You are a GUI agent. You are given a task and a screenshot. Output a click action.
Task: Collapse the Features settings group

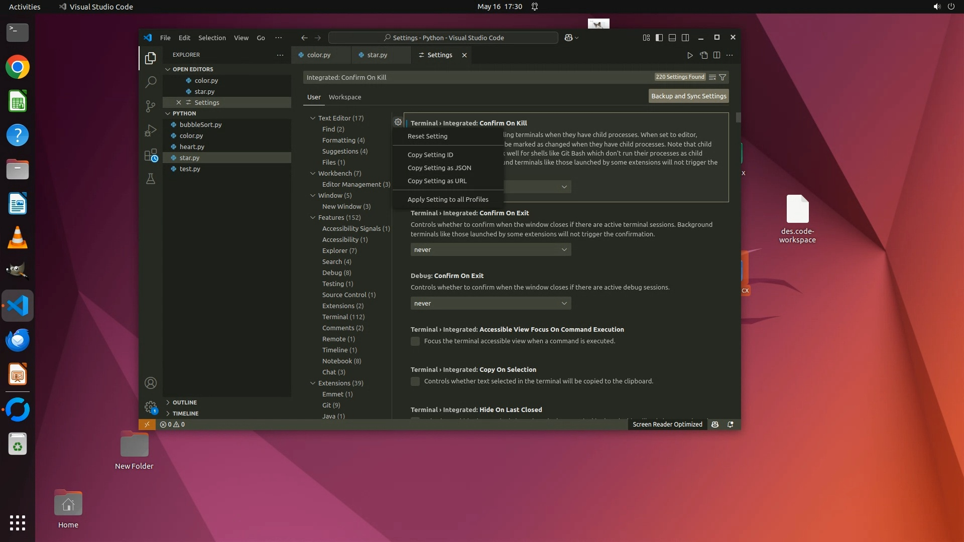click(x=313, y=218)
